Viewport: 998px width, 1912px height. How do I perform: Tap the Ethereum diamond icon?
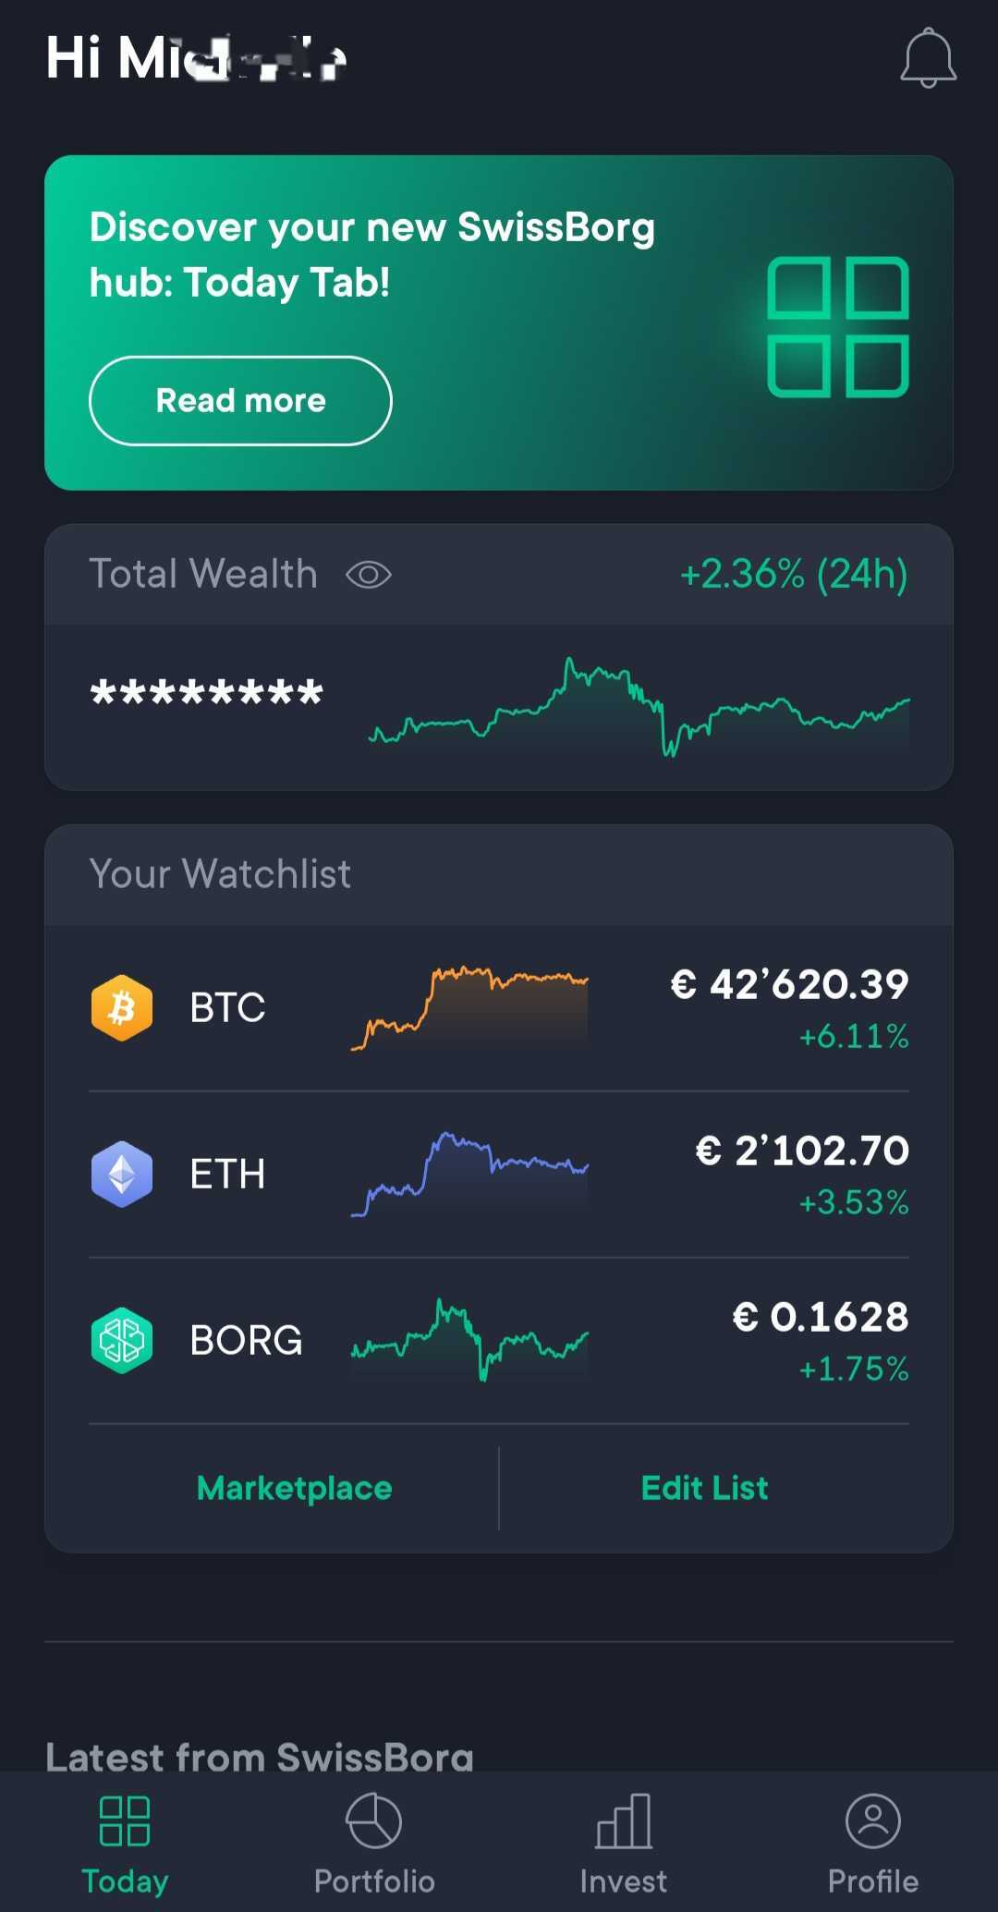[x=122, y=1175]
